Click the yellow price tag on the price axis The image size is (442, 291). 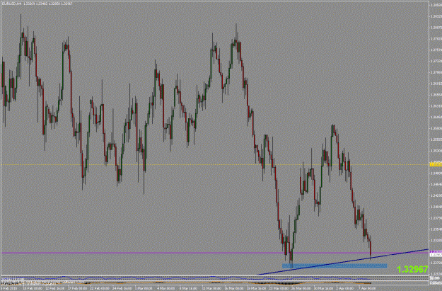tap(436, 164)
